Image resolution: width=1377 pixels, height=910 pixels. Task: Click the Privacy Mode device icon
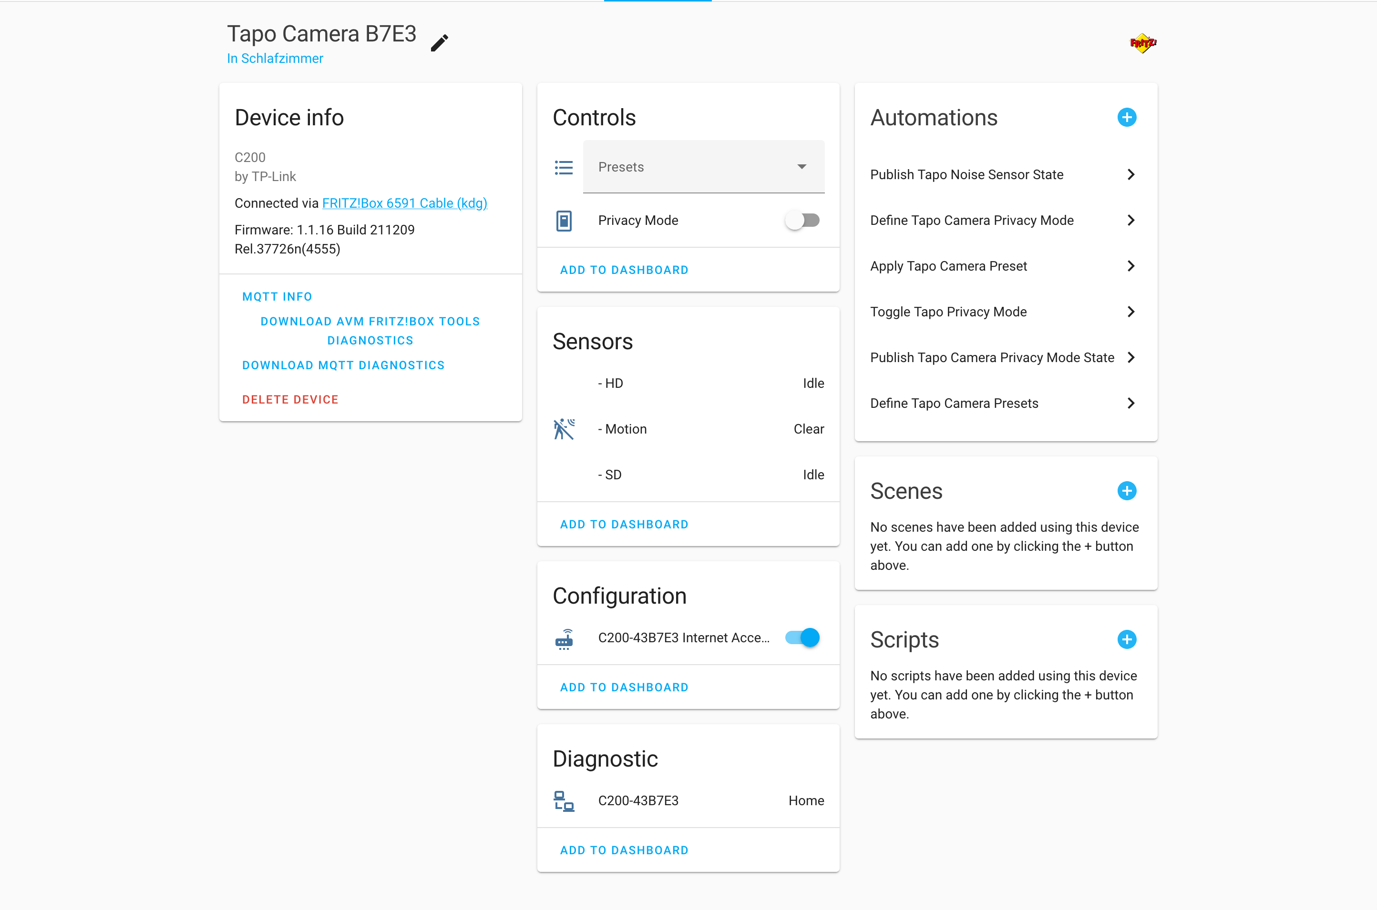coord(564,221)
